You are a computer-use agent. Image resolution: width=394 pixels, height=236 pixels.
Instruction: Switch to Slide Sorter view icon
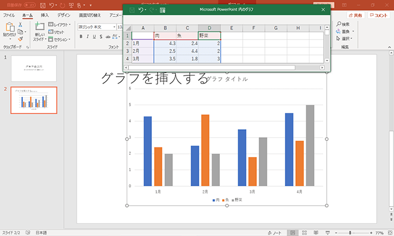point(304,233)
